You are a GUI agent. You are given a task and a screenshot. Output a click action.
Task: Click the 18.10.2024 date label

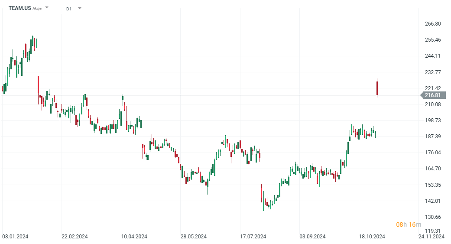point(372,237)
